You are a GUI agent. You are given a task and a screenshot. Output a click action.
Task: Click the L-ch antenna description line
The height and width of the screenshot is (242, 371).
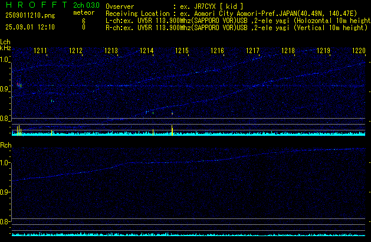coord(238,21)
